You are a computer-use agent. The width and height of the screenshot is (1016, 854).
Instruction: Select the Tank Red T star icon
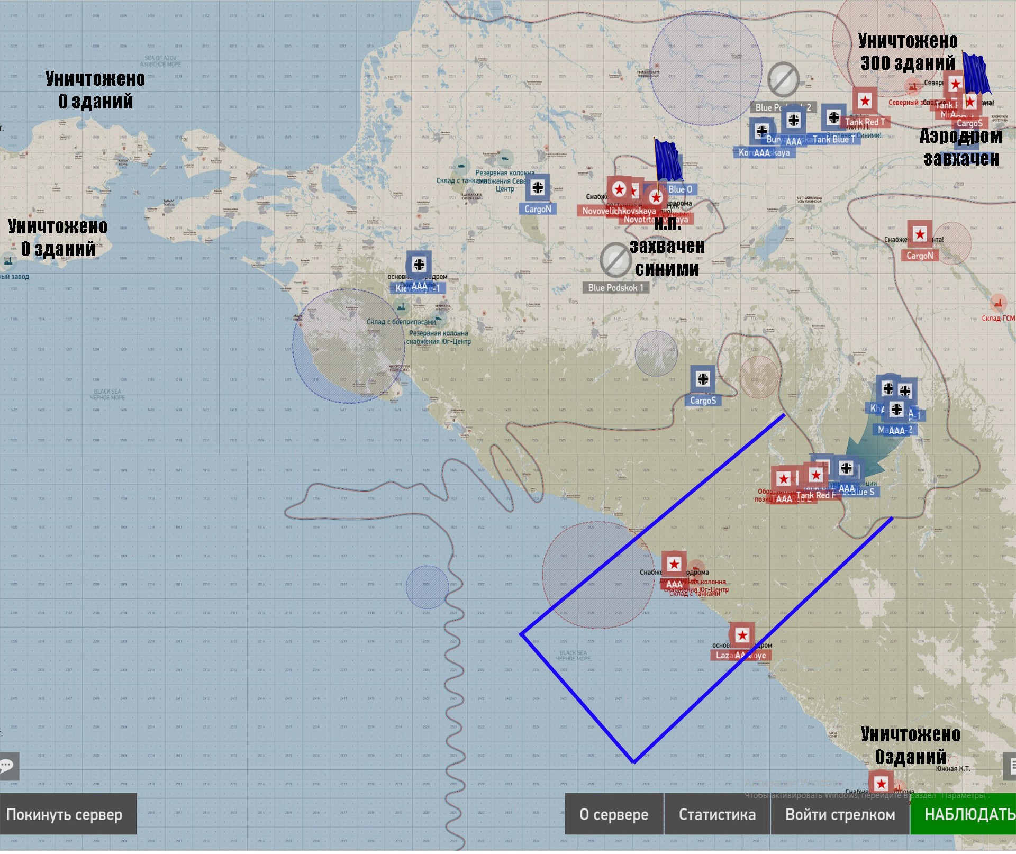point(865,101)
